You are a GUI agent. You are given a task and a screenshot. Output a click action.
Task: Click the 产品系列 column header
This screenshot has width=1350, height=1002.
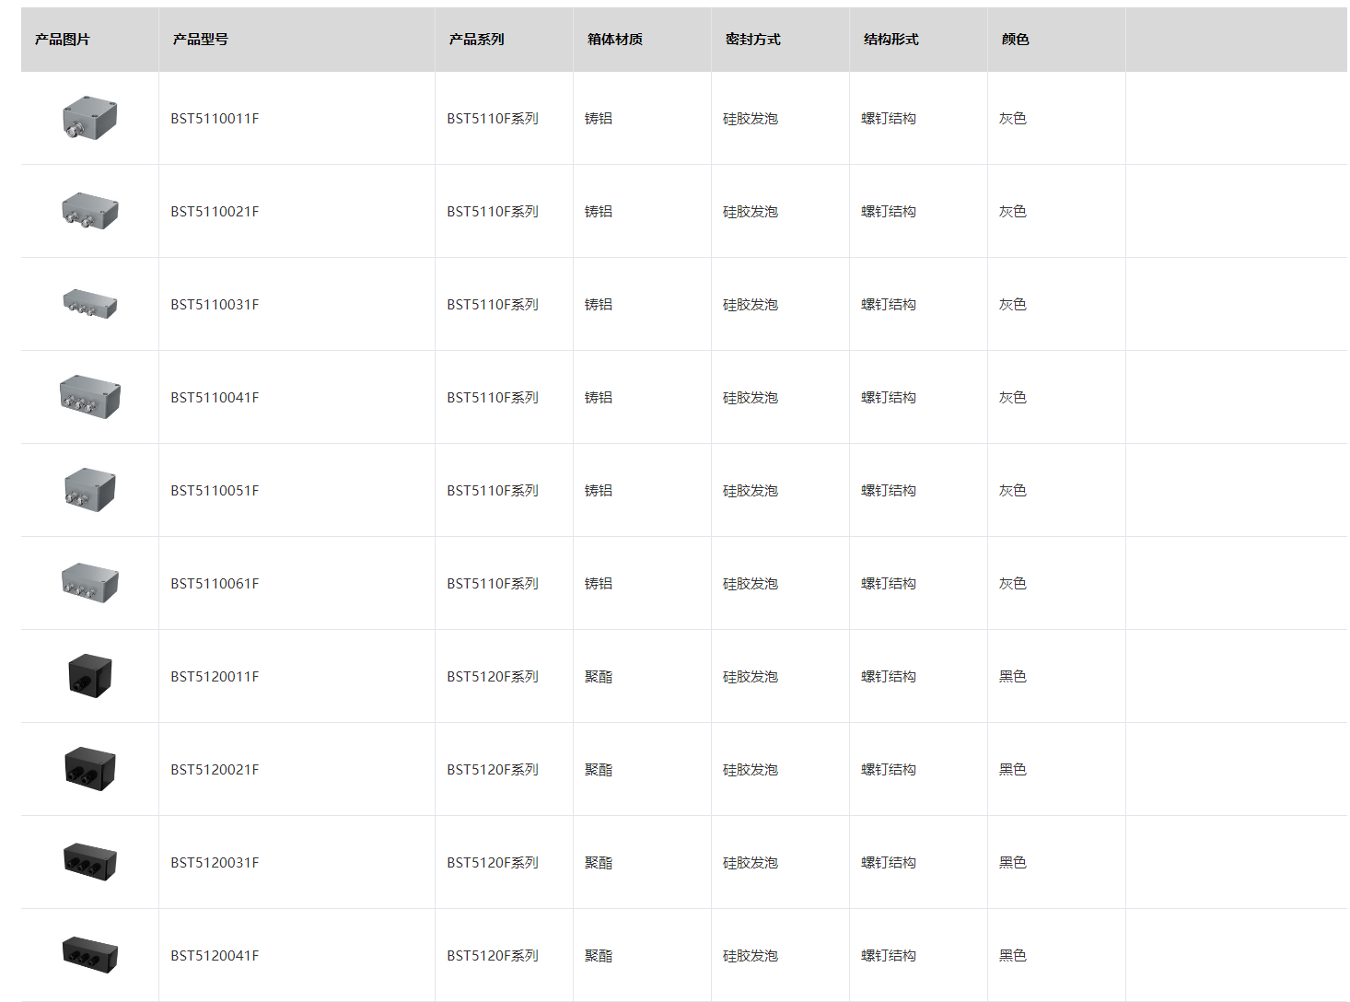pyautogui.click(x=476, y=40)
